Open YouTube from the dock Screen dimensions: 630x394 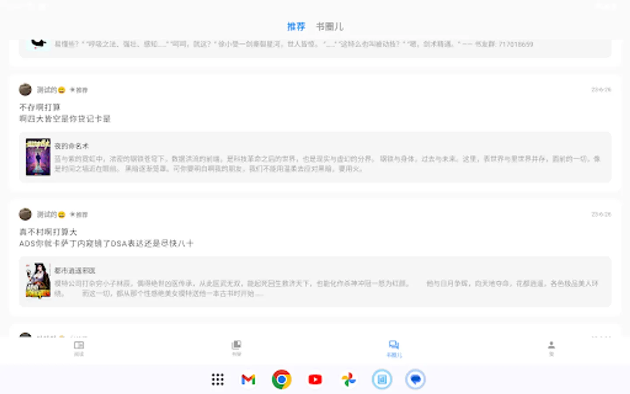(x=315, y=380)
